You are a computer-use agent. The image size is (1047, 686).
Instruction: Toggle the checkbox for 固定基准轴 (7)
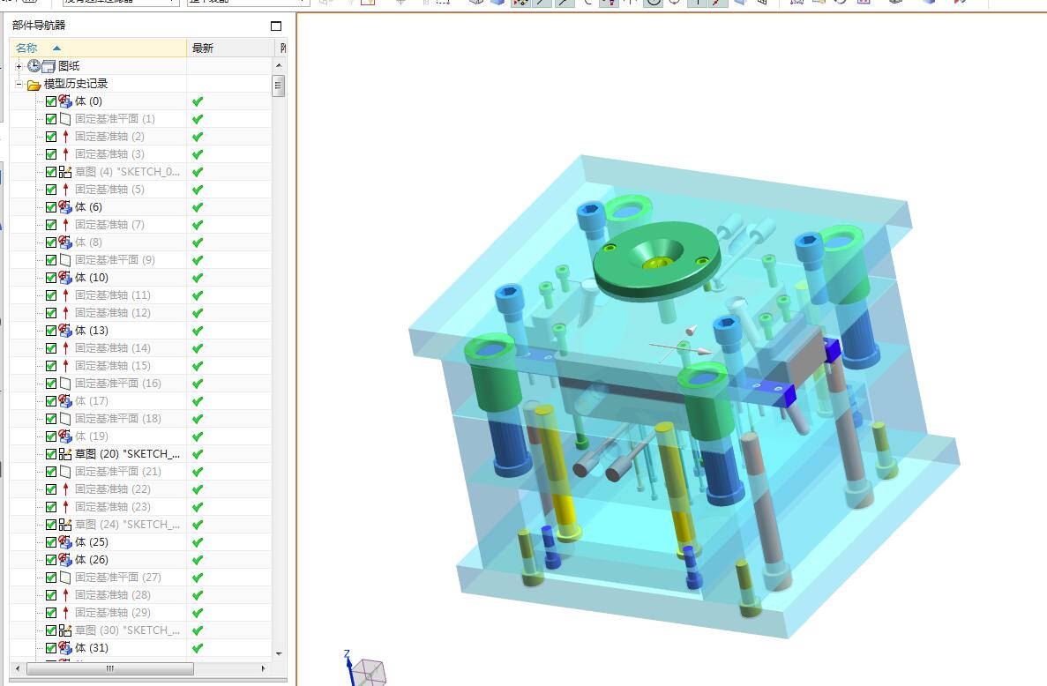51,225
